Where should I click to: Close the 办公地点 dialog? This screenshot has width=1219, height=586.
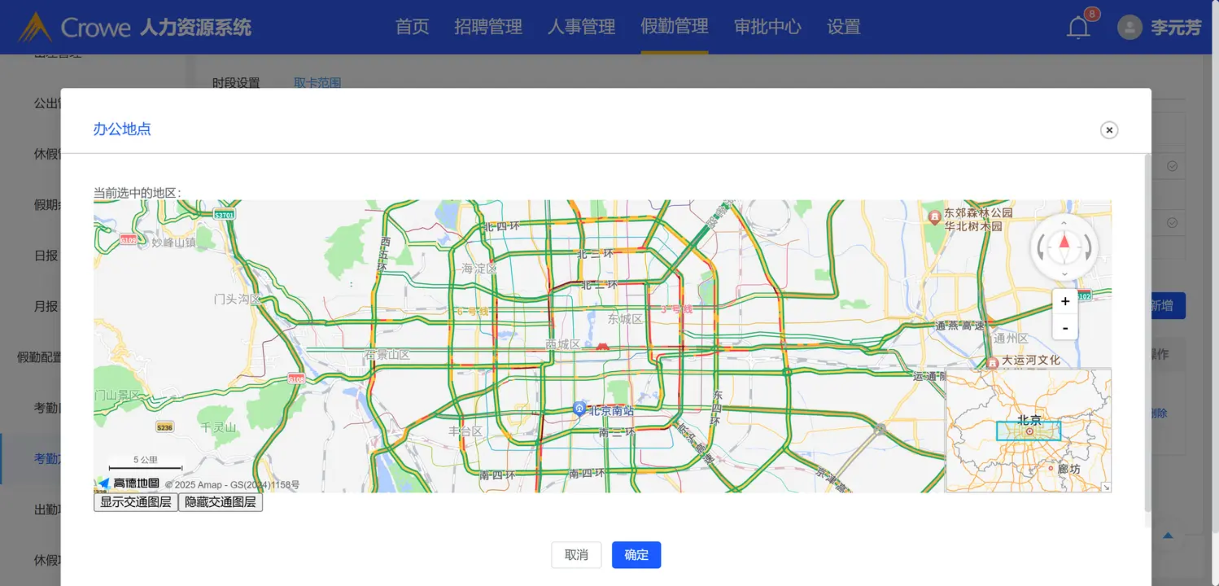pos(1109,130)
